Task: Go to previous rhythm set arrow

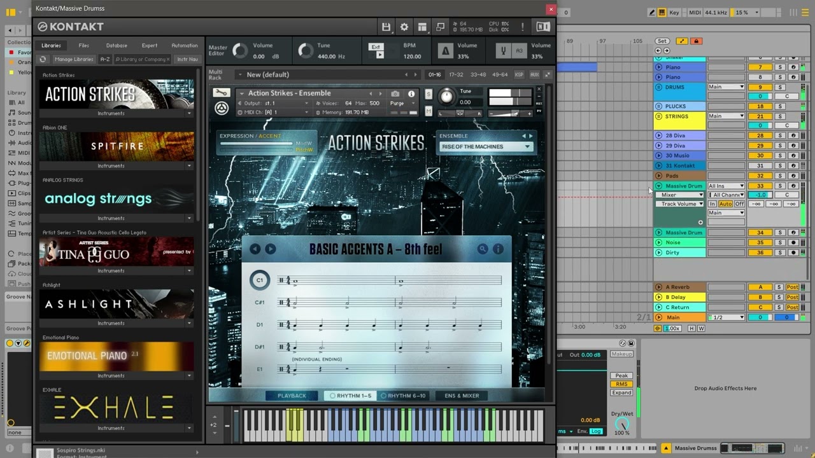Action: (x=255, y=249)
